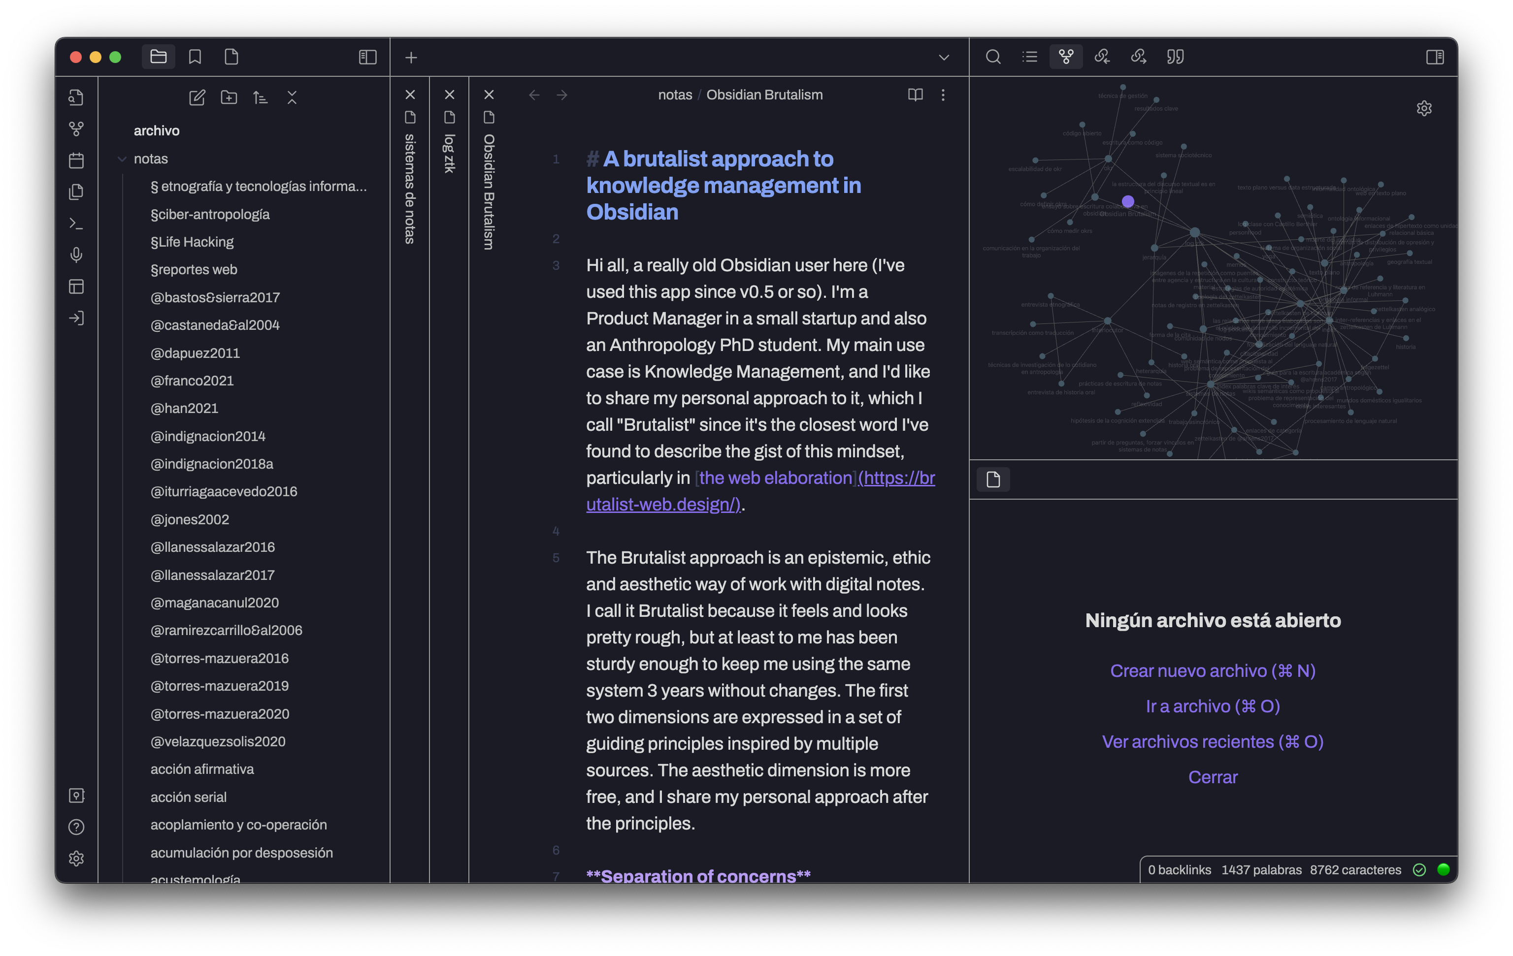This screenshot has height=956, width=1513.
Task: Toggle the left sidebar
Action: [367, 57]
